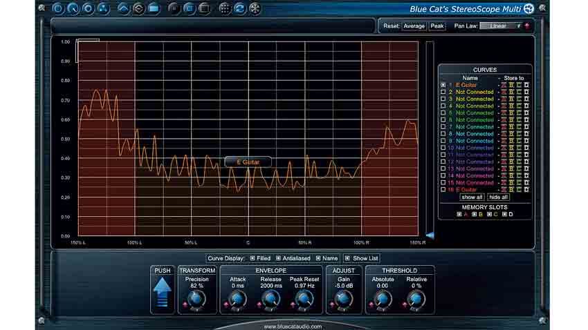Screen dimensions: 588x330
Task: Toggle visibility checkbox for curve 1 E Guitar
Action: [x=443, y=86]
